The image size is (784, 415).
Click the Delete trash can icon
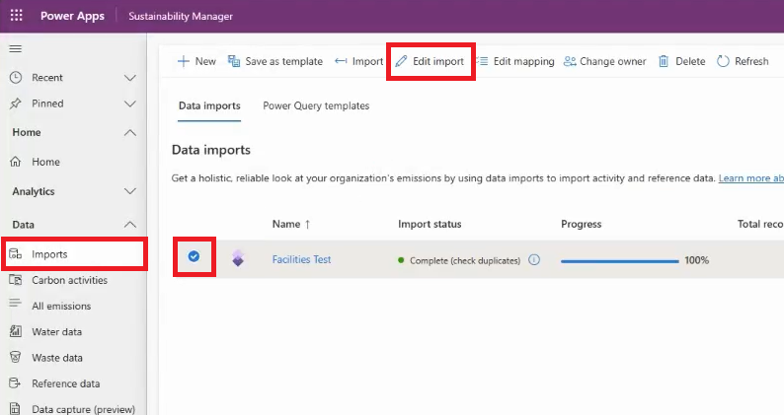coord(664,61)
